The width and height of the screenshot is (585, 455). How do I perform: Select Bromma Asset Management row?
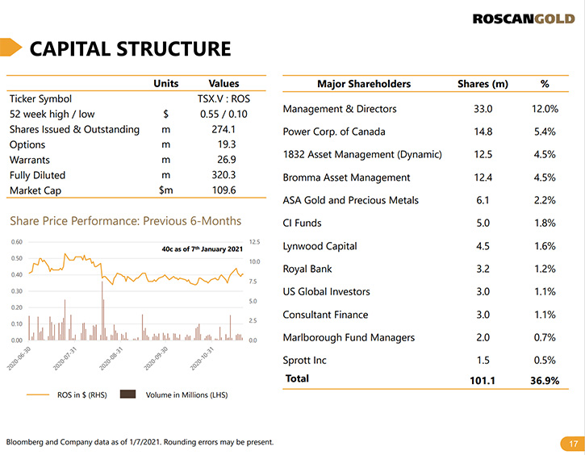click(426, 177)
